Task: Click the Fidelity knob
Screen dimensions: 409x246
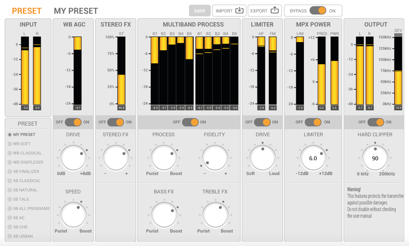Action: click(214, 158)
